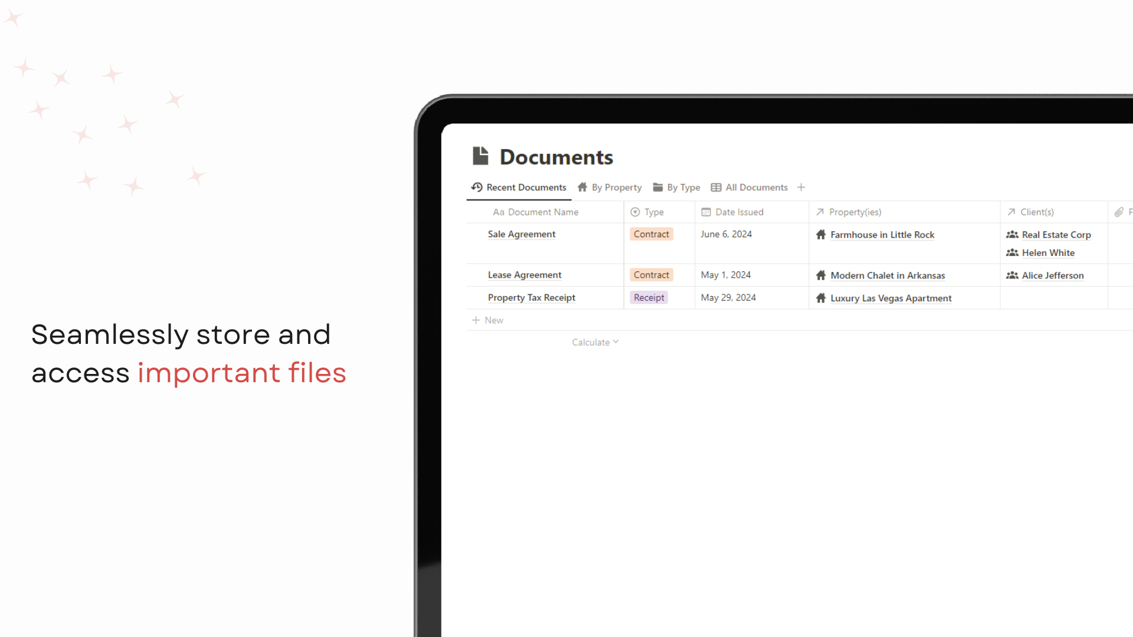
Task: Click people icon beside Alice Jefferson
Action: pyautogui.click(x=1012, y=275)
